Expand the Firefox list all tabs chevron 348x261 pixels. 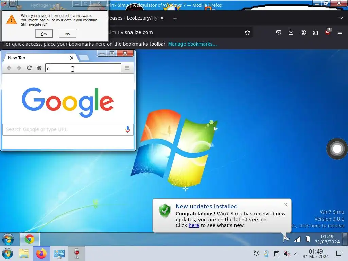341,18
